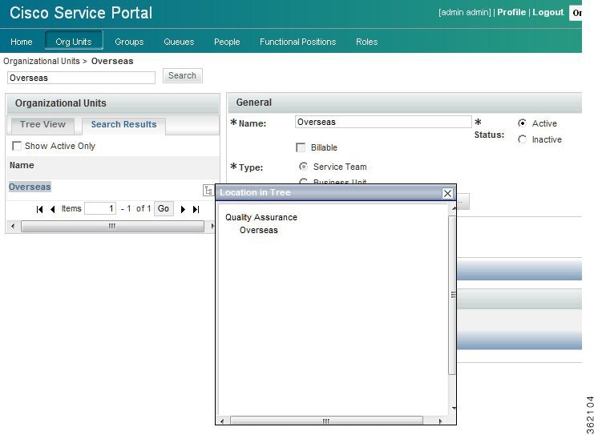Select Inactive status radio button
594x435 pixels.
[x=522, y=139]
